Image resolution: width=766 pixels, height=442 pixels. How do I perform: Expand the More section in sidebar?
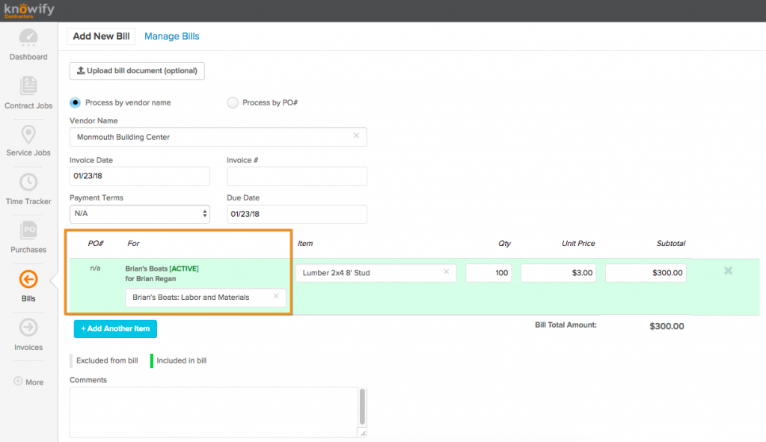(28, 382)
